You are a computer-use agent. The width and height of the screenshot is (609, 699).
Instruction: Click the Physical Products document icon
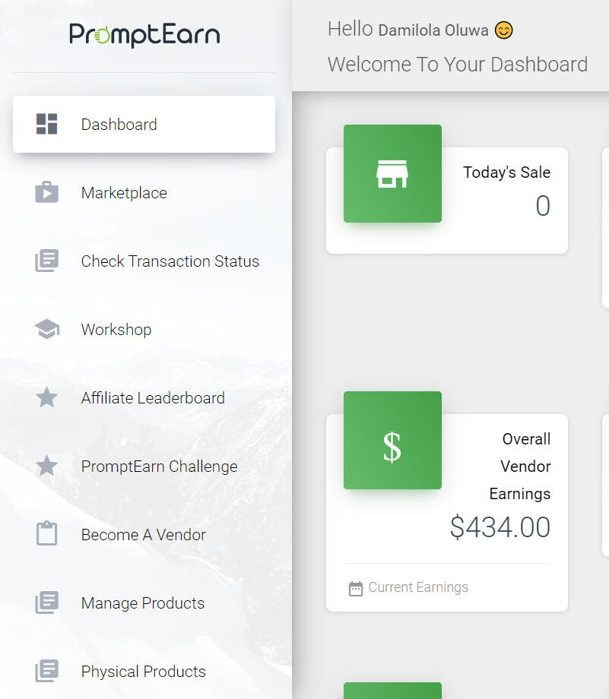(47, 670)
